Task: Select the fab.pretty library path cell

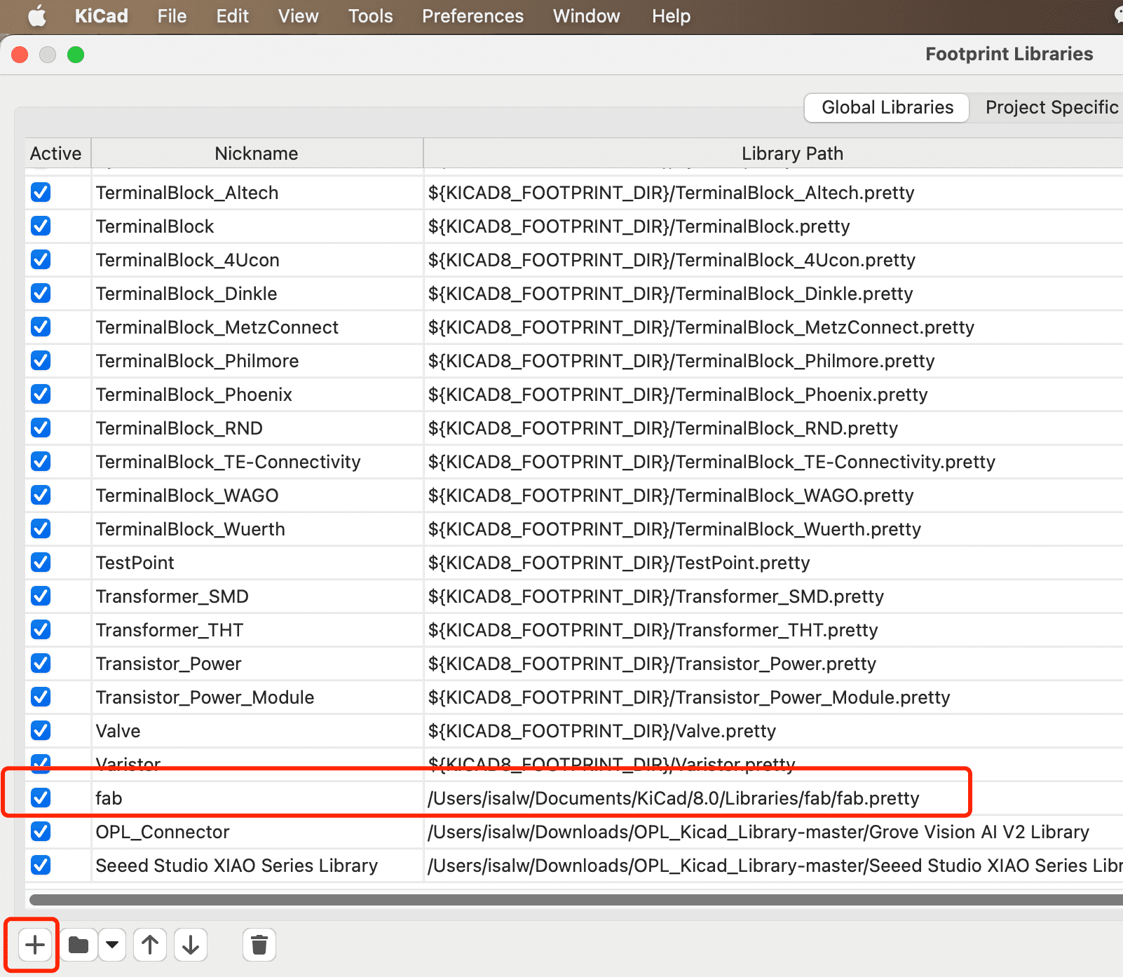Action: (x=774, y=798)
